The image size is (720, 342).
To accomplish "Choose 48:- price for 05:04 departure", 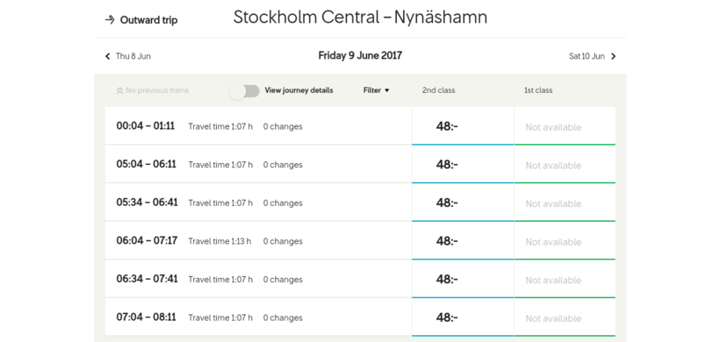I will click(x=463, y=164).
